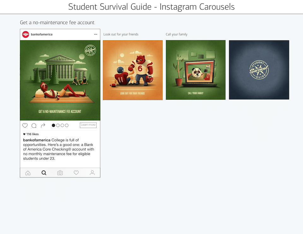Click the page title Student Survival Guide

151,7
